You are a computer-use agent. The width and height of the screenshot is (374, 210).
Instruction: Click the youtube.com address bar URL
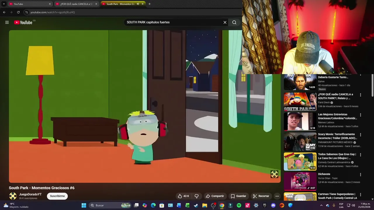pyautogui.click(x=53, y=12)
